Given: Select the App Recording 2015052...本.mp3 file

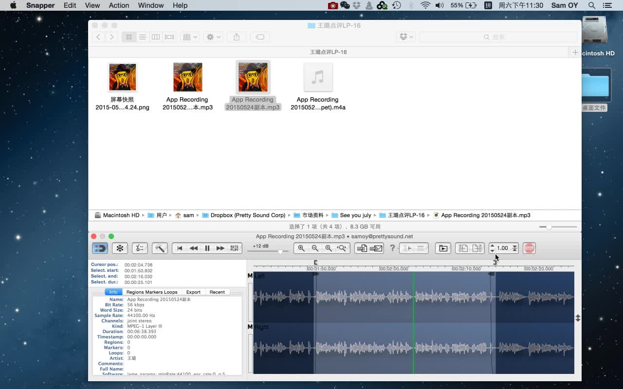Looking at the screenshot, I should tap(187, 87).
